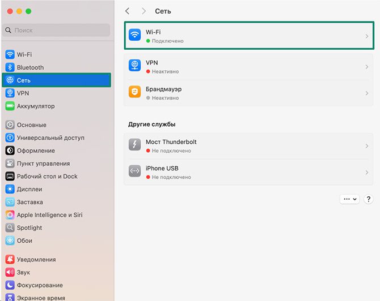
Task: Open help with the question mark button
Action: (368, 199)
